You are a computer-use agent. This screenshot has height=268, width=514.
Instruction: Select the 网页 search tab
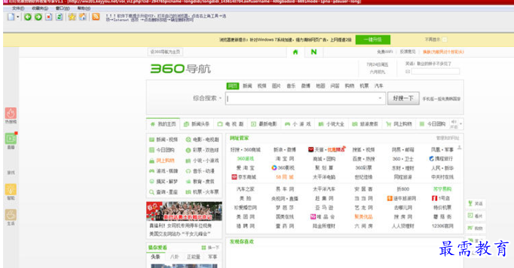coord(233,86)
